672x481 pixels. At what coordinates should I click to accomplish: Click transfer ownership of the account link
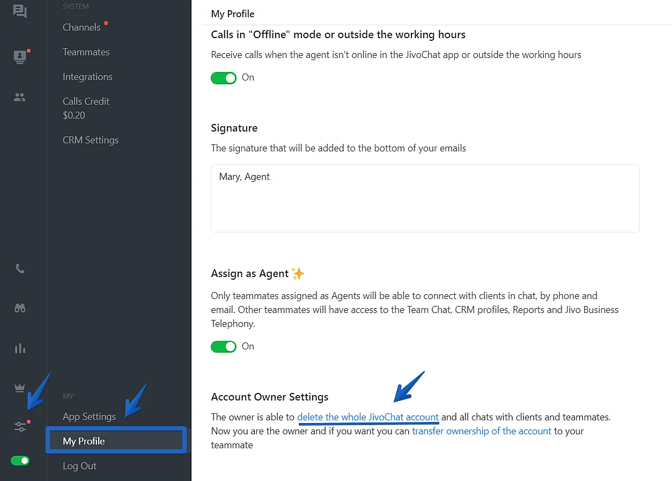[482, 431]
